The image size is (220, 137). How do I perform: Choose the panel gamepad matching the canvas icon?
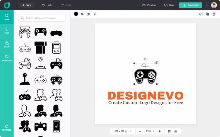click(57, 79)
